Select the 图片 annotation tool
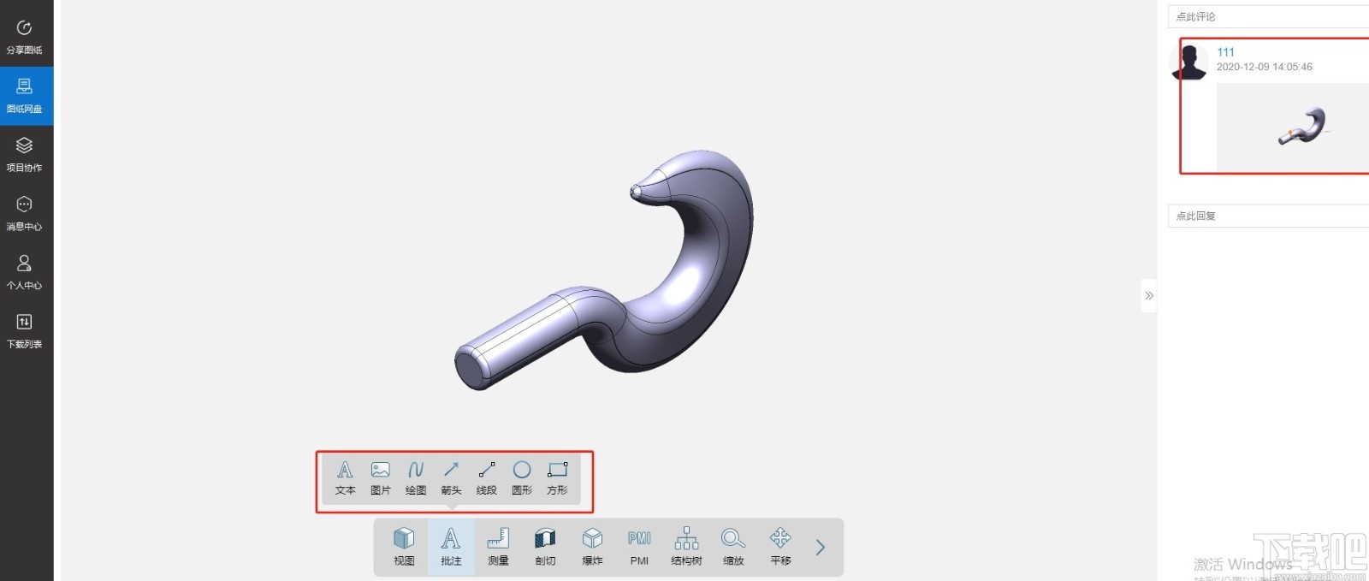This screenshot has width=1369, height=581. point(381,478)
